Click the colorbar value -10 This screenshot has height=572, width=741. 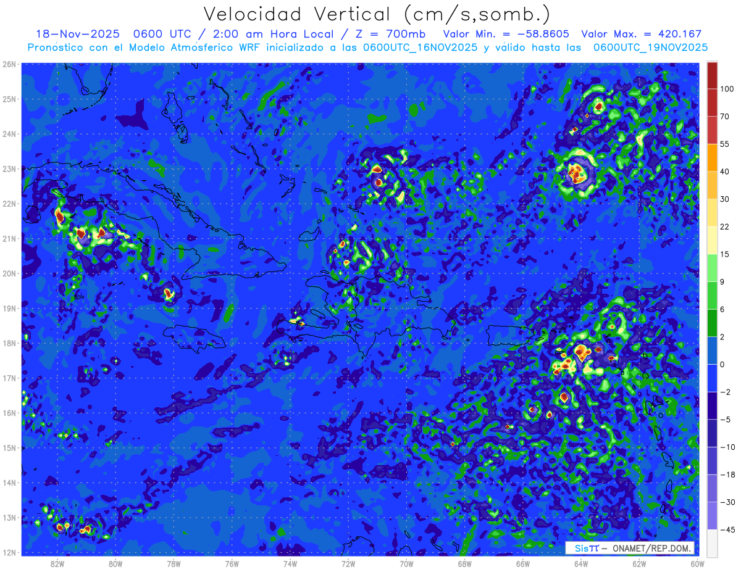[727, 447]
